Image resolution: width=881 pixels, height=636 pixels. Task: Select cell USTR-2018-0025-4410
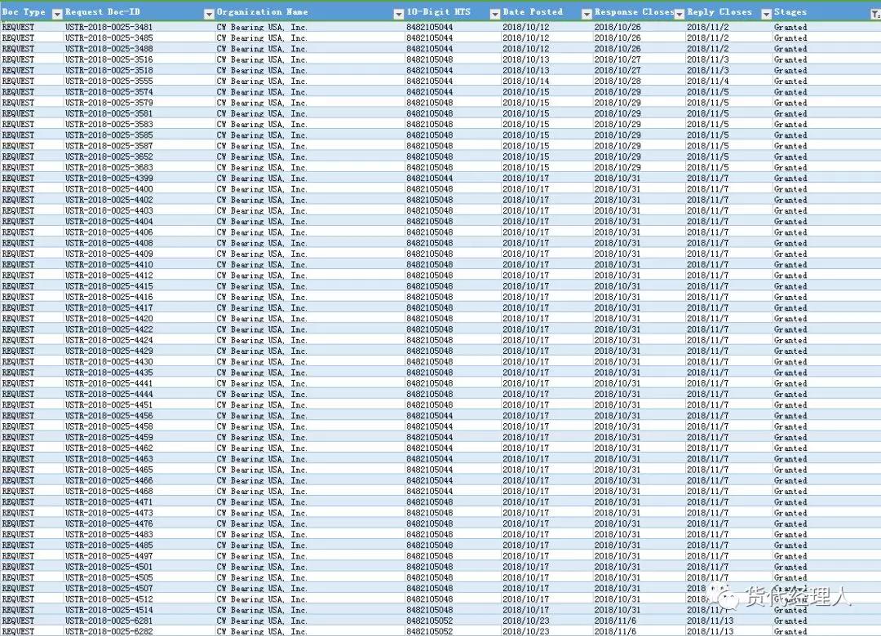pyautogui.click(x=109, y=265)
